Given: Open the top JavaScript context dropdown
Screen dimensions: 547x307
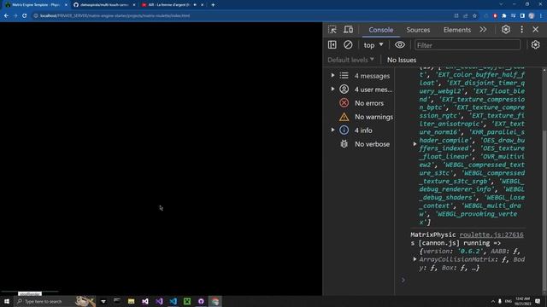Looking at the screenshot, I should pos(373,45).
